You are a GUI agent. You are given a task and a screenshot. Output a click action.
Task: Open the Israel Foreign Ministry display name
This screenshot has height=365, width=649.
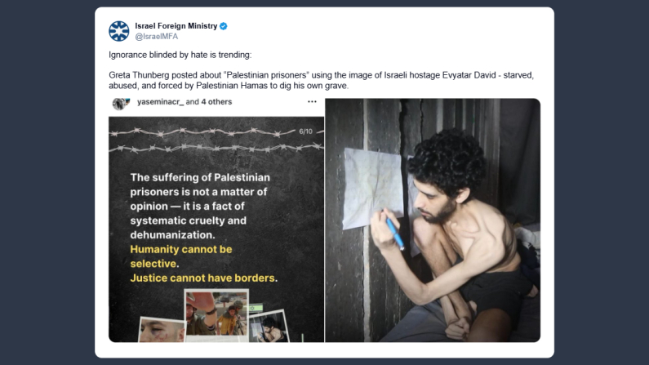pyautogui.click(x=176, y=26)
